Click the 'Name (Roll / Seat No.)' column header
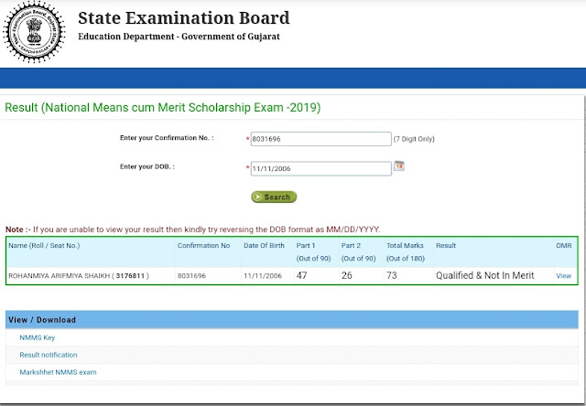586x406 pixels. point(44,246)
